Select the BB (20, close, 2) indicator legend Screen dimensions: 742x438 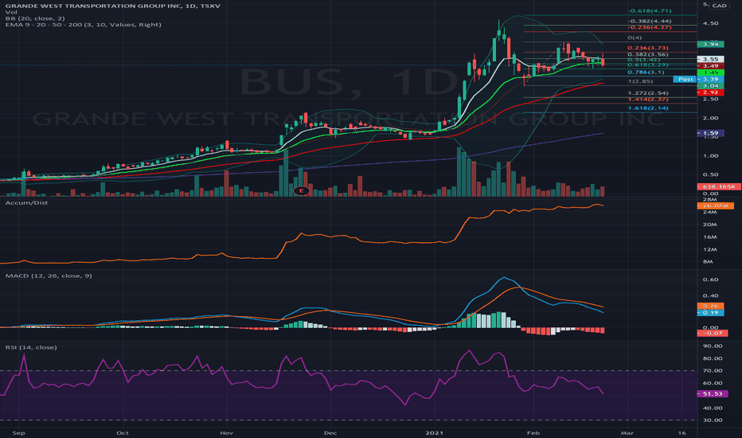(35, 18)
